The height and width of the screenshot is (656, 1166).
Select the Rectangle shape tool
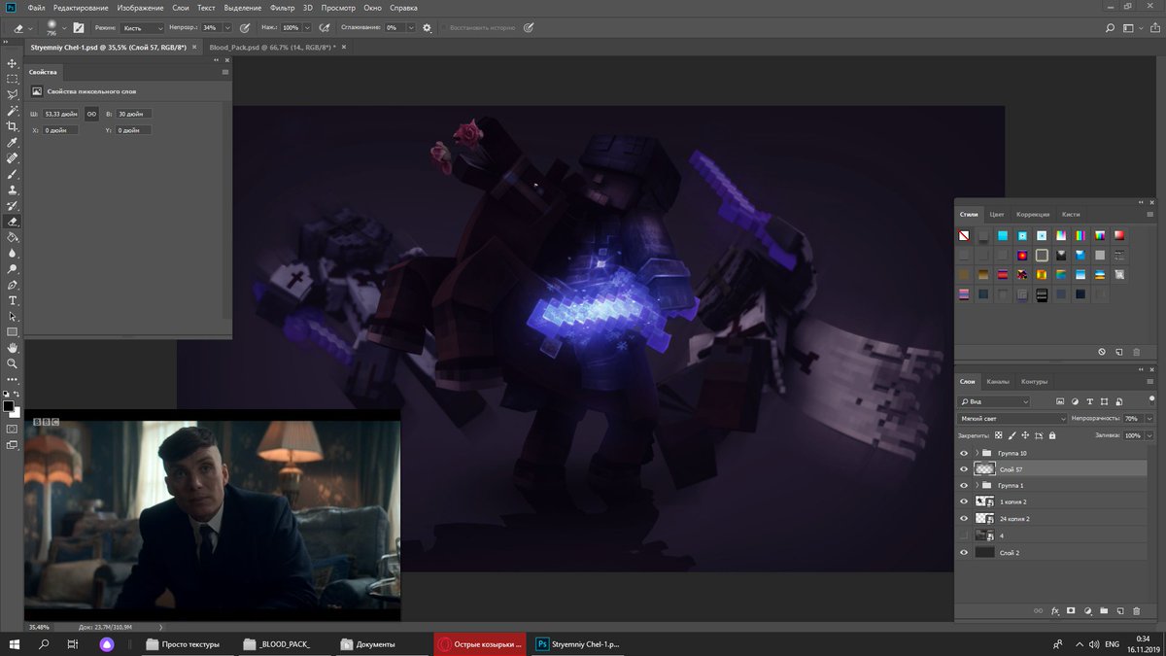point(13,332)
